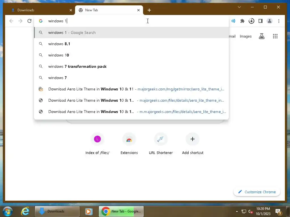The image size is (290, 217).
Task: Click the back navigation arrow
Action: coord(11,21)
